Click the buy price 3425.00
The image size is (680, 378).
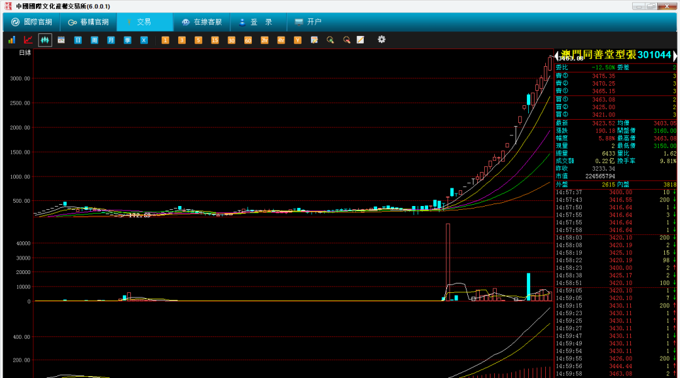[x=603, y=107]
